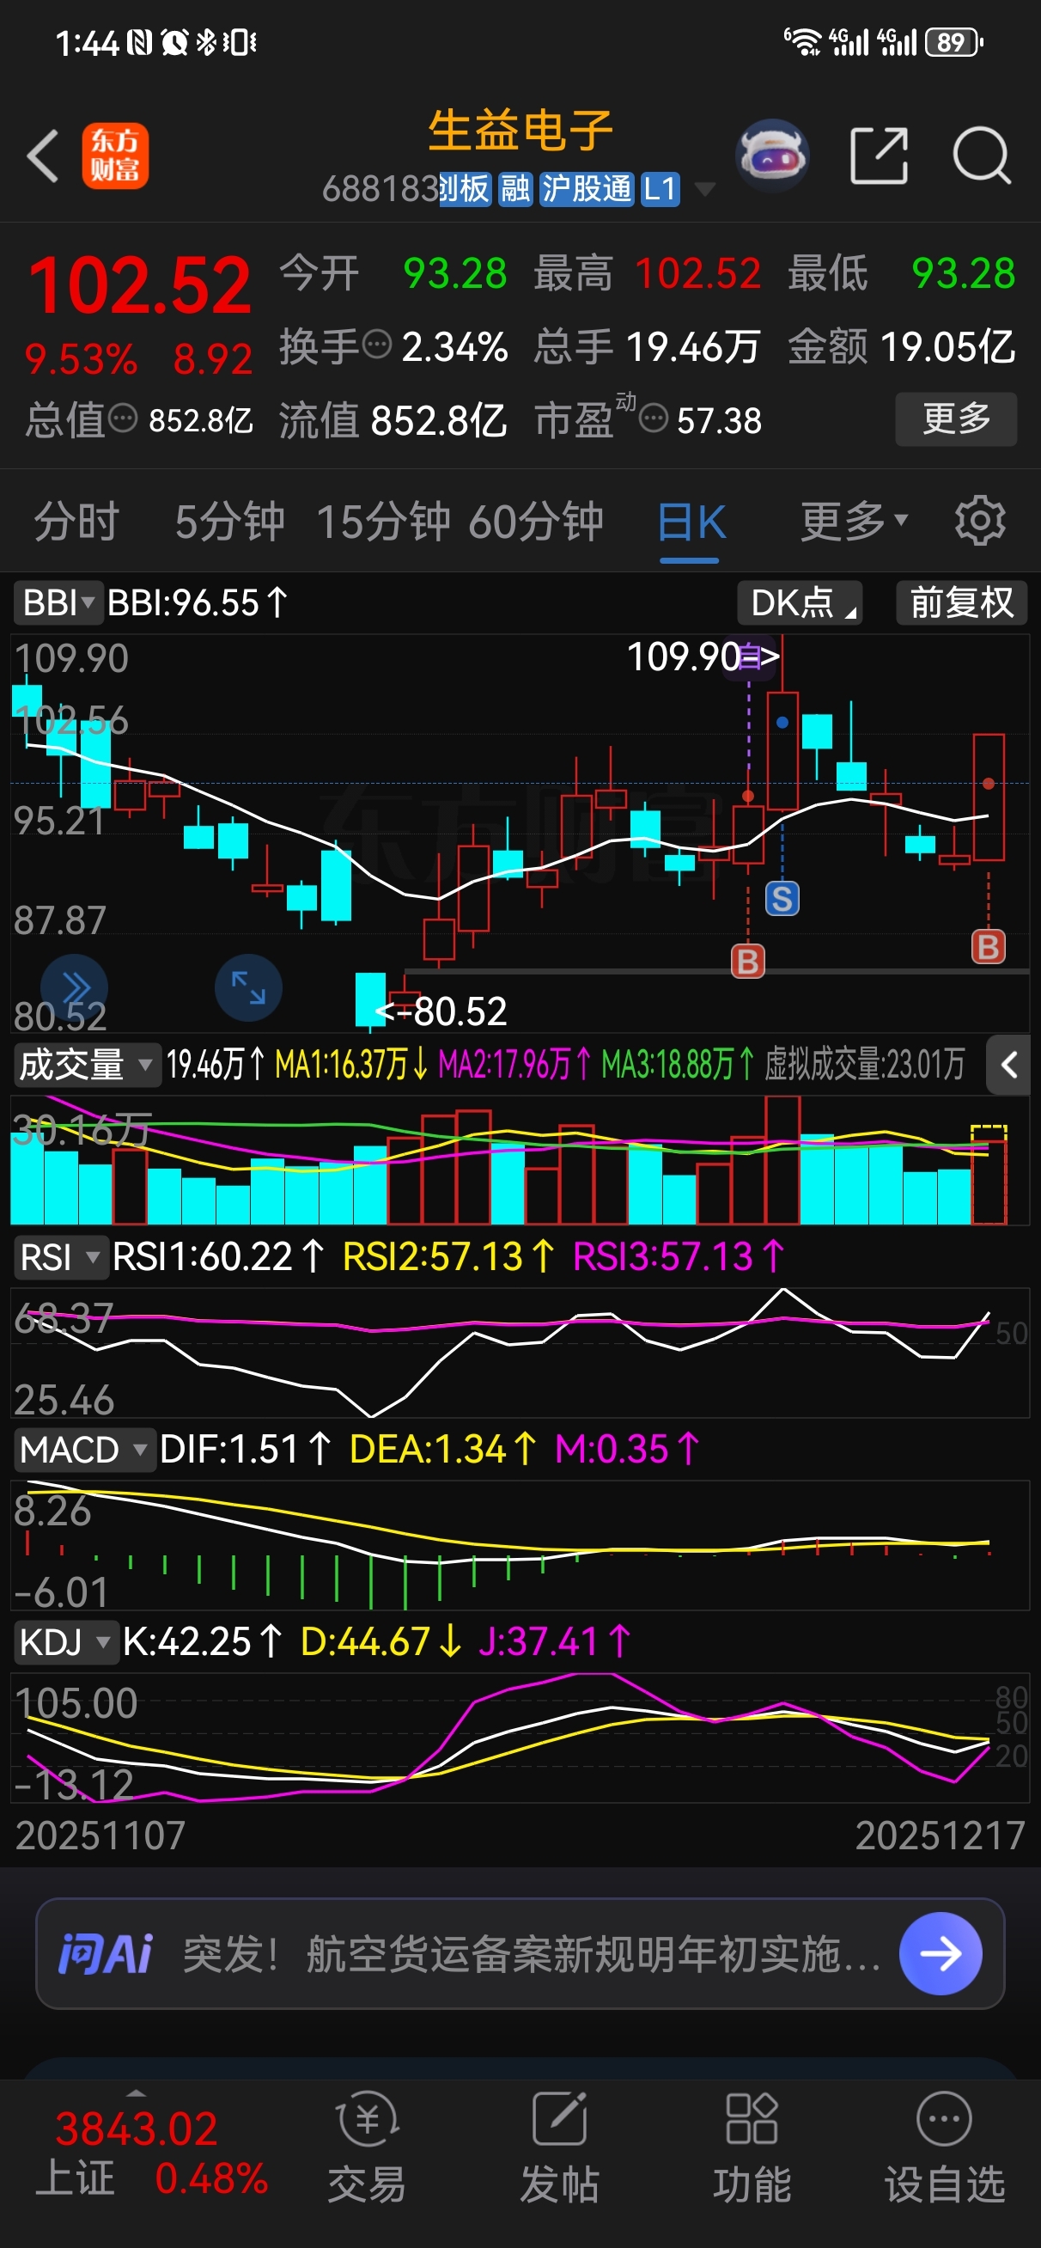Collapse volume panel with left chevron
1041x2248 pixels.
pyautogui.click(x=1008, y=1065)
